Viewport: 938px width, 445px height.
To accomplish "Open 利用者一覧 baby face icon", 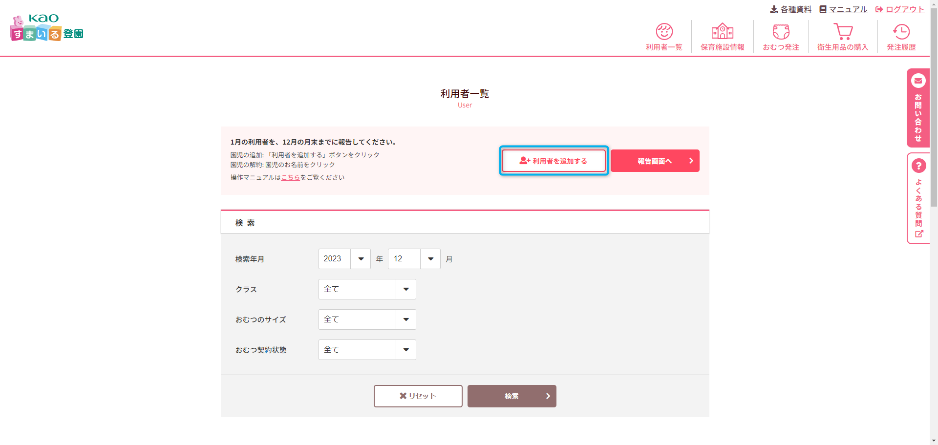I will [664, 32].
